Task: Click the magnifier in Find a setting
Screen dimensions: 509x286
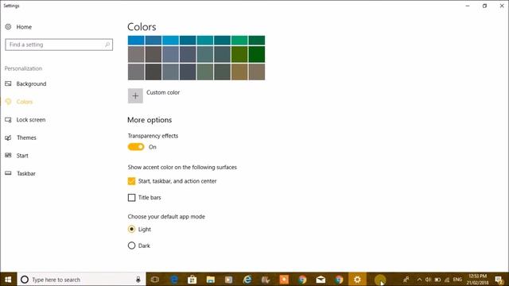Action: click(x=107, y=44)
